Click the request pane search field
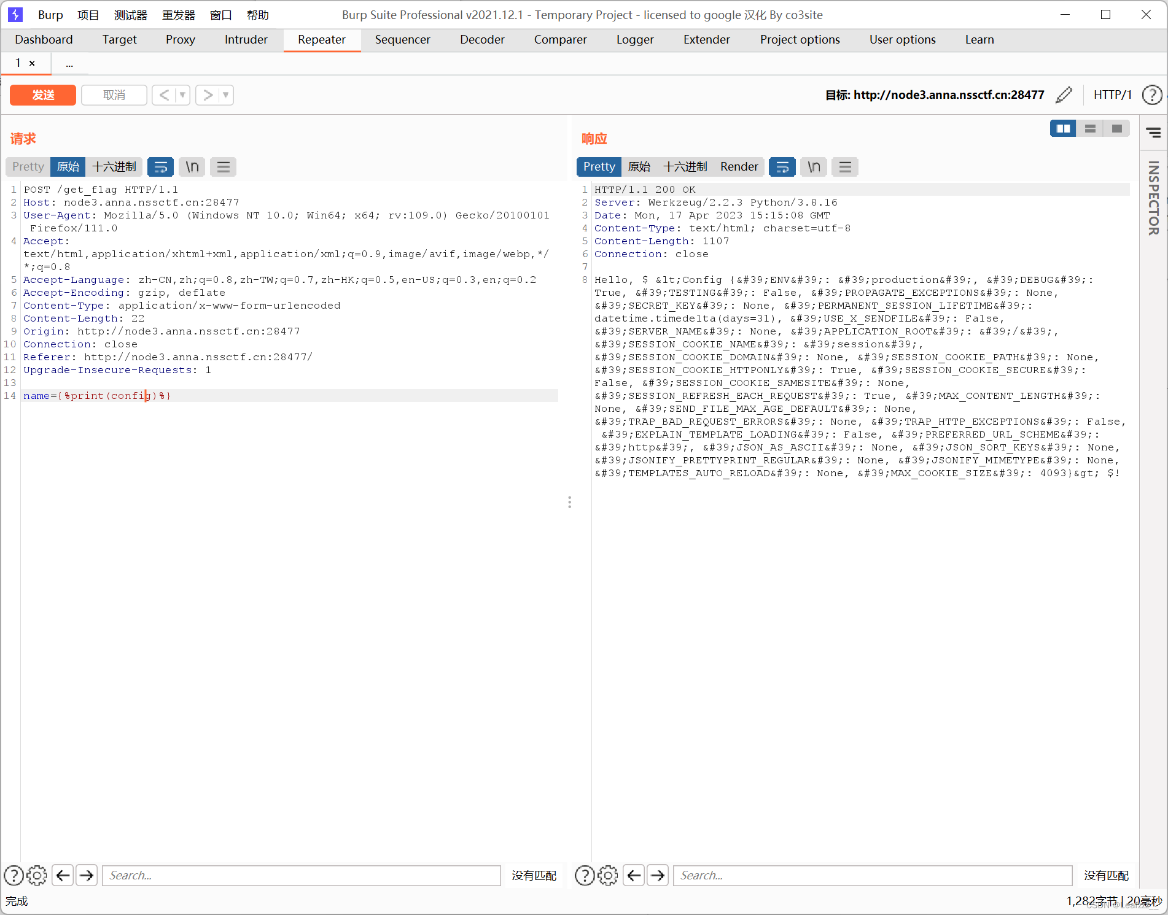The width and height of the screenshot is (1168, 915). [x=302, y=875]
